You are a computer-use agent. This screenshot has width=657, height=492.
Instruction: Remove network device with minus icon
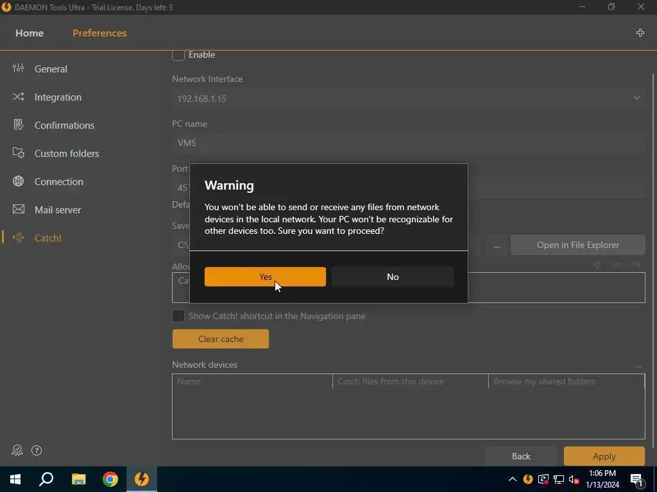point(638,366)
